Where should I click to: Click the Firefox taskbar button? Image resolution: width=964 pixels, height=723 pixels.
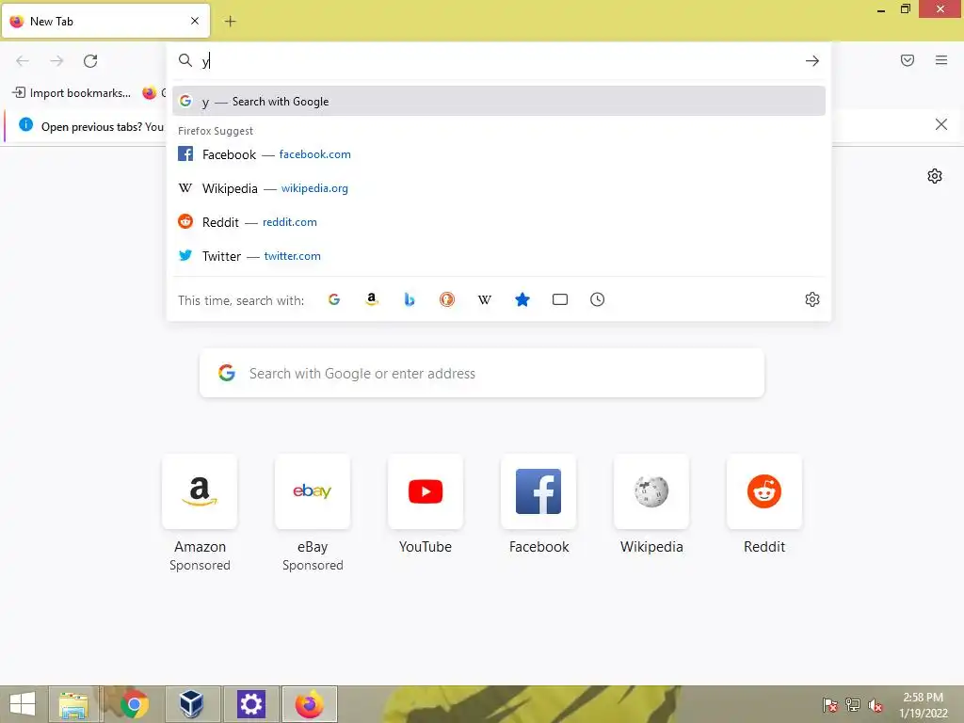tap(309, 704)
